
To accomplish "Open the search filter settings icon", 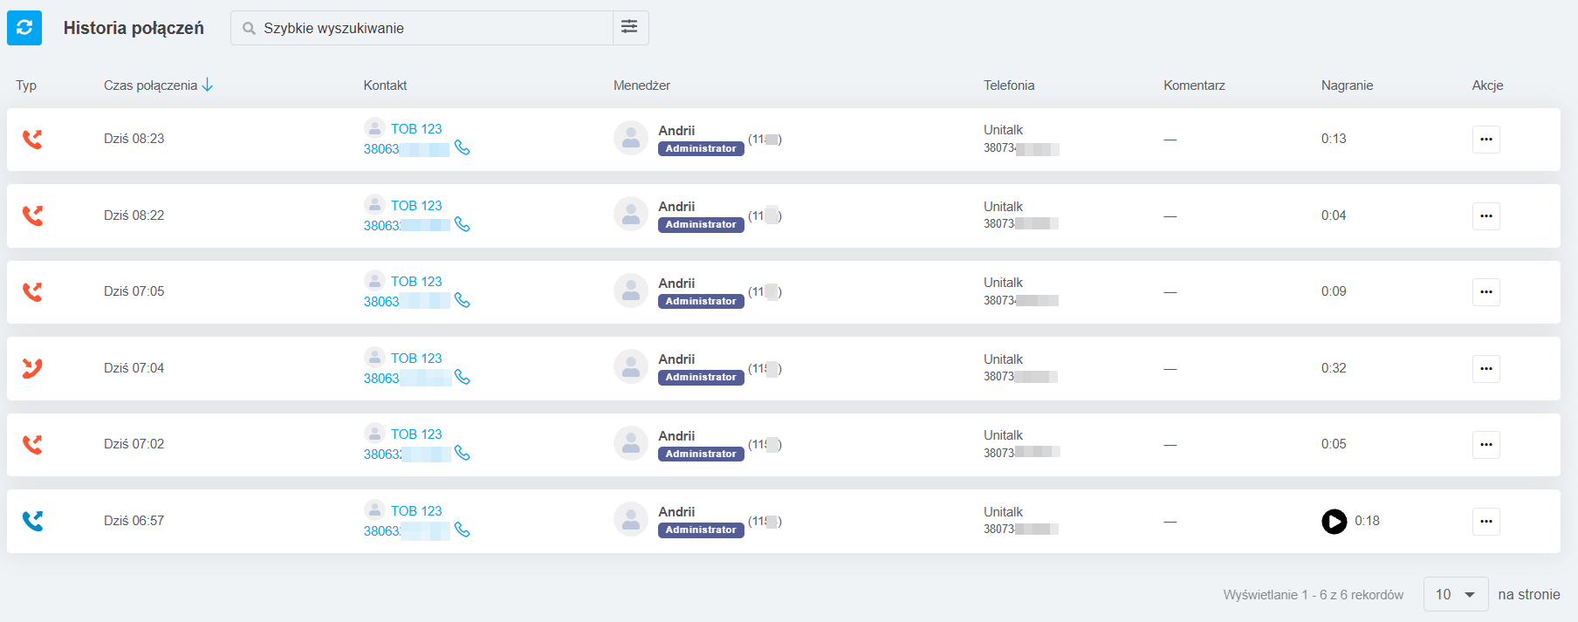I will (629, 28).
